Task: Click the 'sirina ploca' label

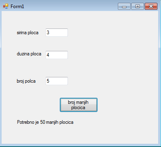Action: click(x=28, y=33)
